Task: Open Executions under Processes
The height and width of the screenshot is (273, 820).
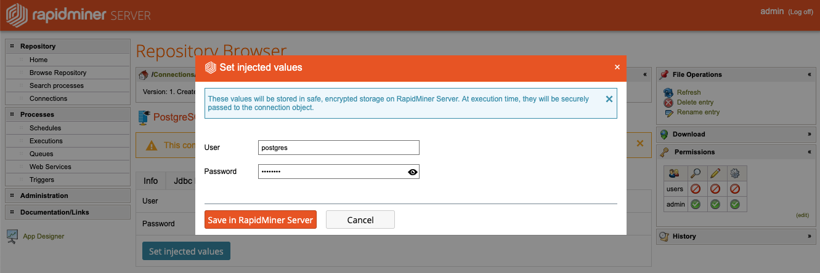Action: coord(46,141)
